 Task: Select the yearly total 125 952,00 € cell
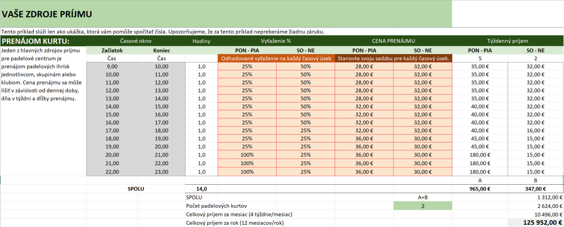535,223
